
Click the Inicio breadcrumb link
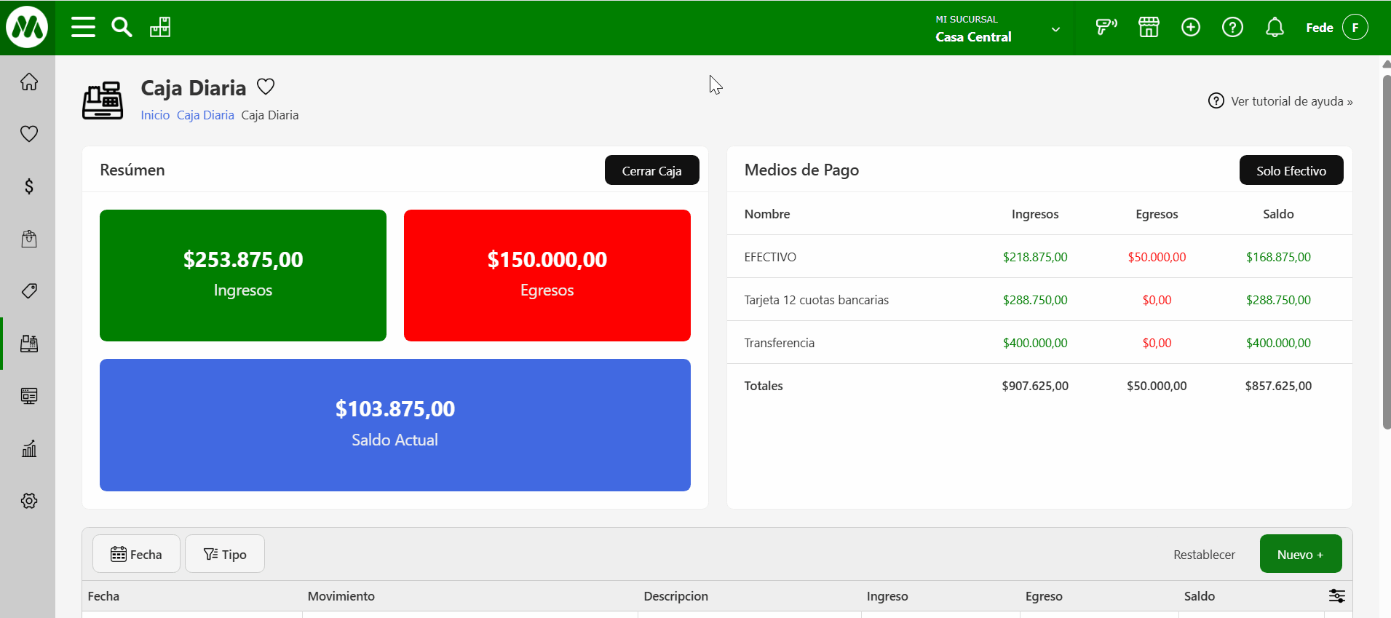click(x=155, y=115)
